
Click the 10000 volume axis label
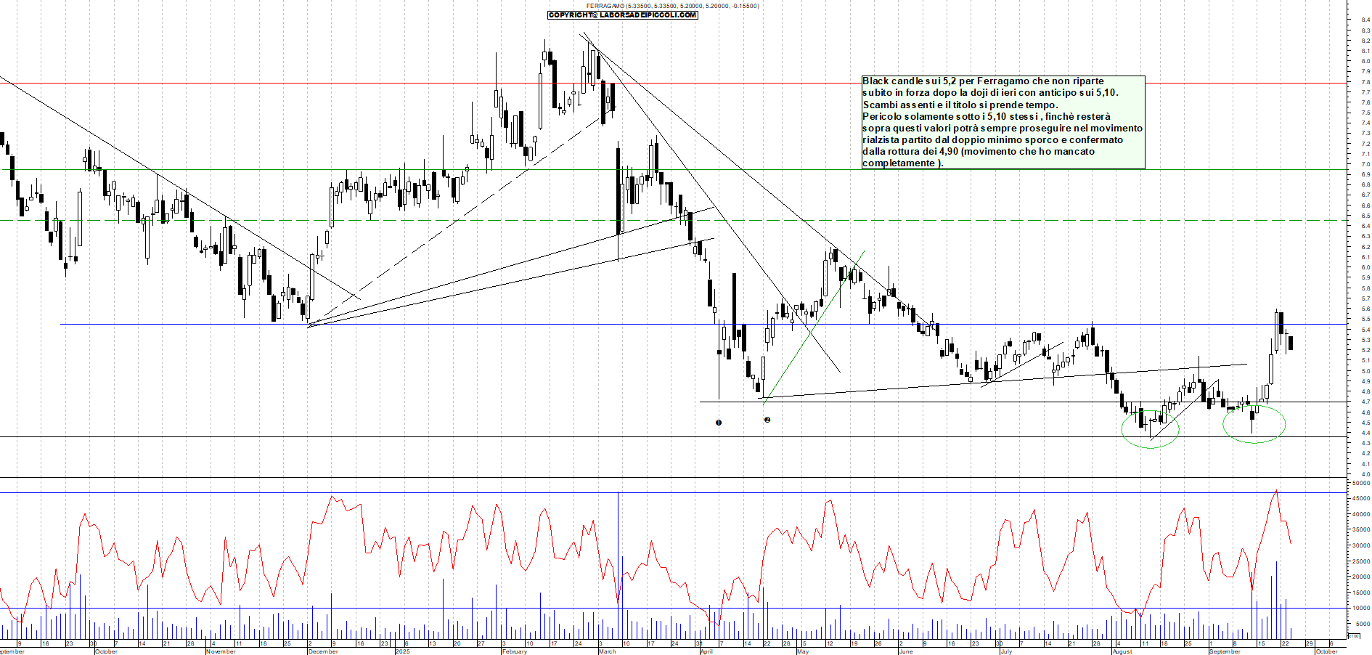click(1361, 608)
